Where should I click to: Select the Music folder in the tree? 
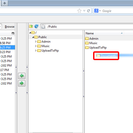(x=43, y=46)
